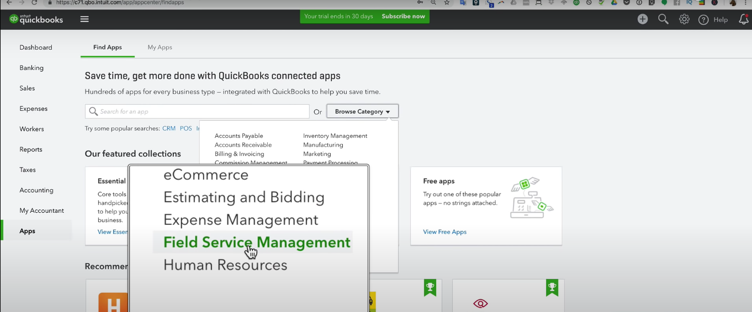Image resolution: width=752 pixels, height=312 pixels.
Task: Open Dashboard in the left sidebar
Action: point(36,47)
